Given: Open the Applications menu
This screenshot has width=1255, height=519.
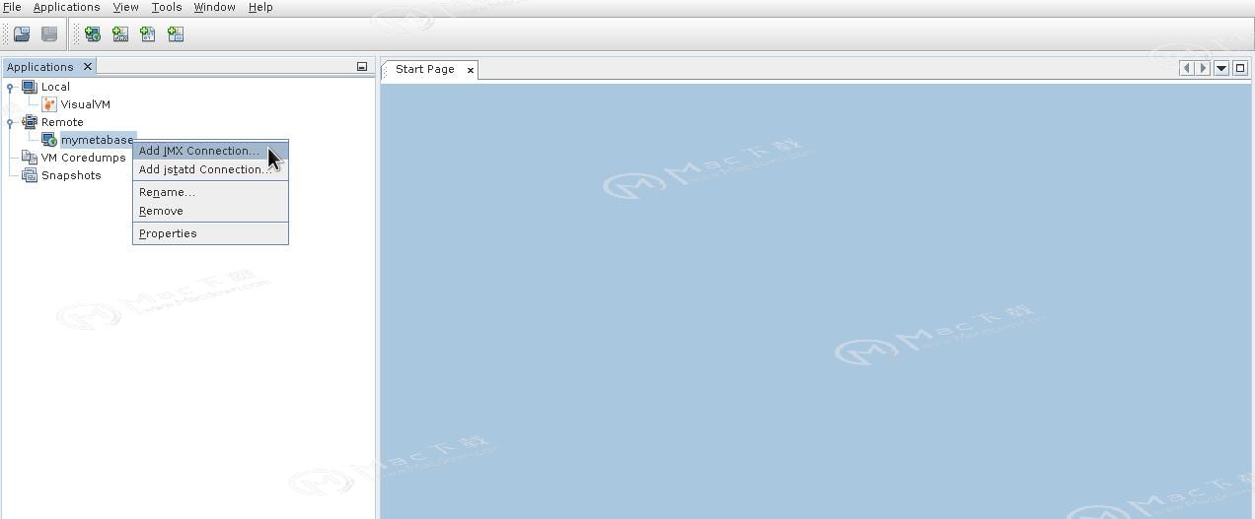Looking at the screenshot, I should coord(66,7).
